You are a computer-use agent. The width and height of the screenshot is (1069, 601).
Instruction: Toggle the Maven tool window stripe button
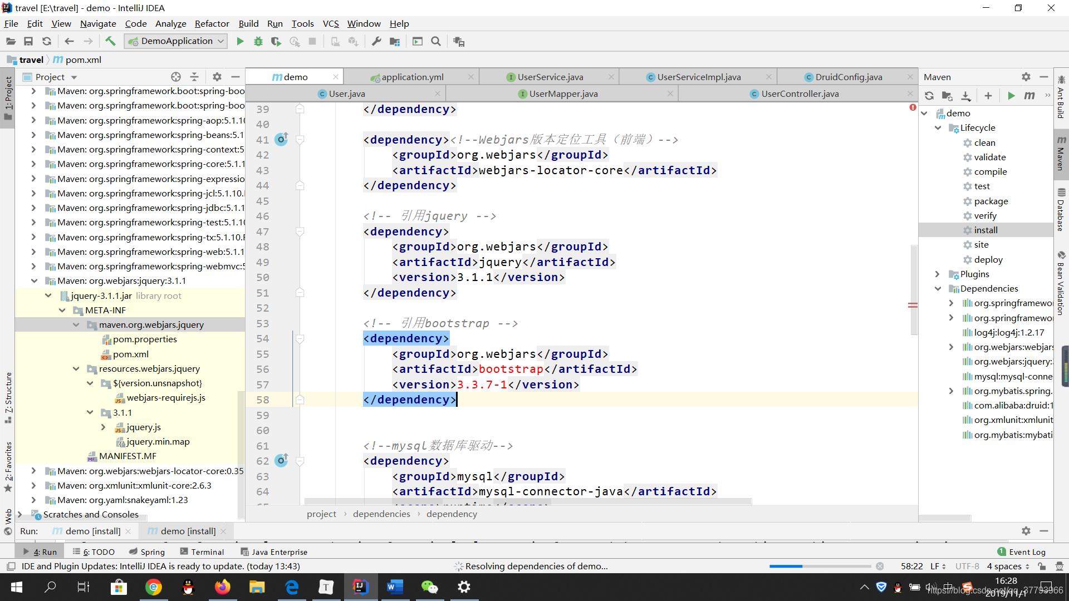[1061, 154]
